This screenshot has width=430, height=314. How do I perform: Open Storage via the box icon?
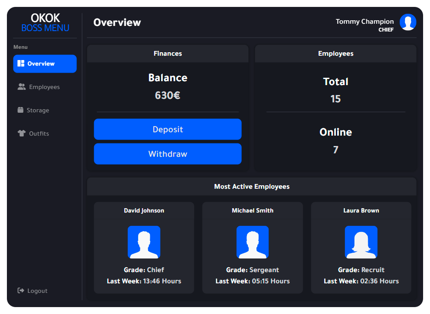coord(21,110)
